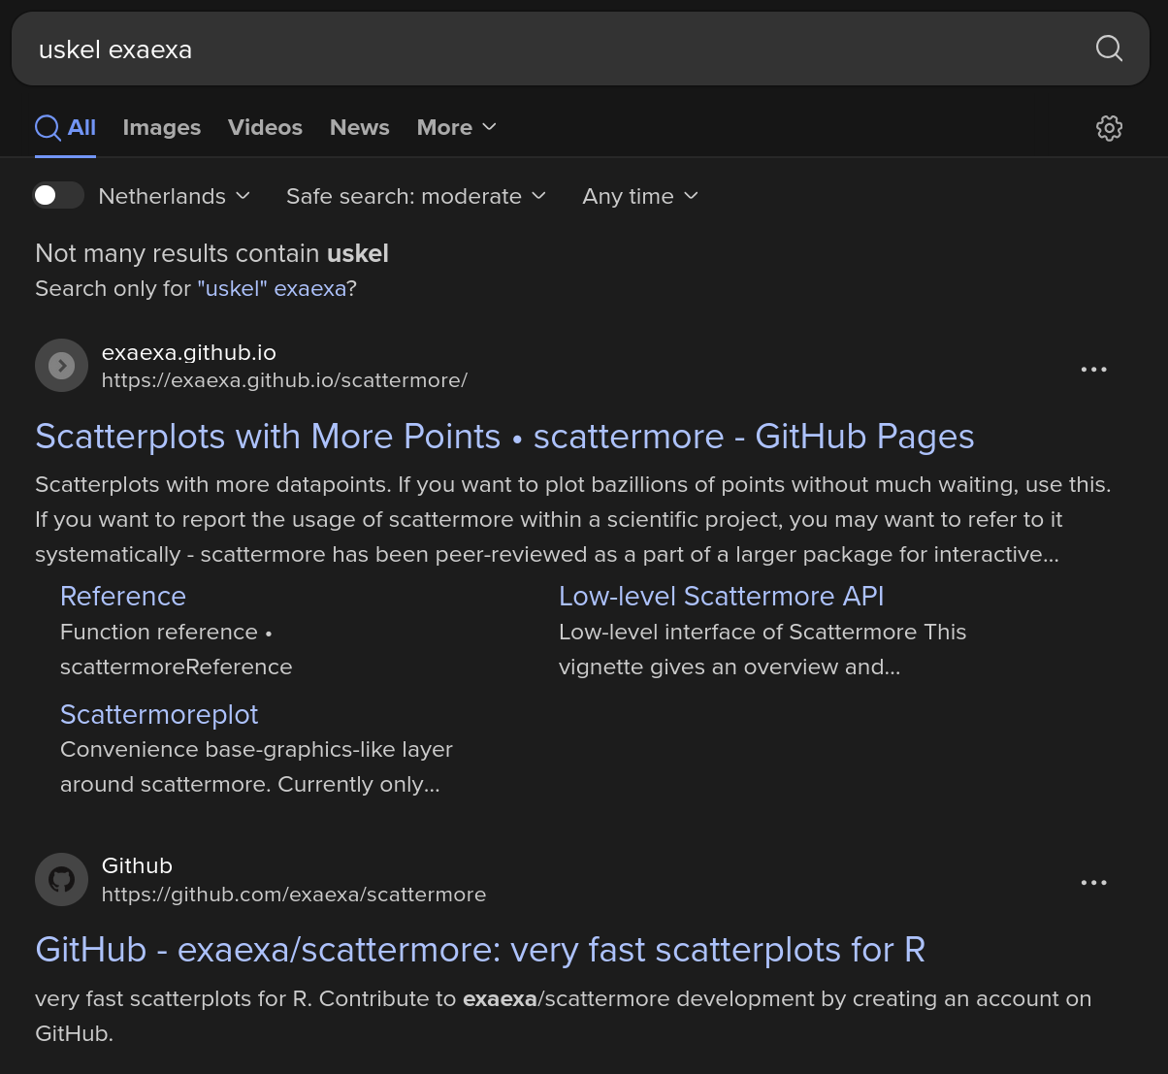Open Scatterplots with More Points result
Screen dimensions: 1168x1074
click(504, 438)
